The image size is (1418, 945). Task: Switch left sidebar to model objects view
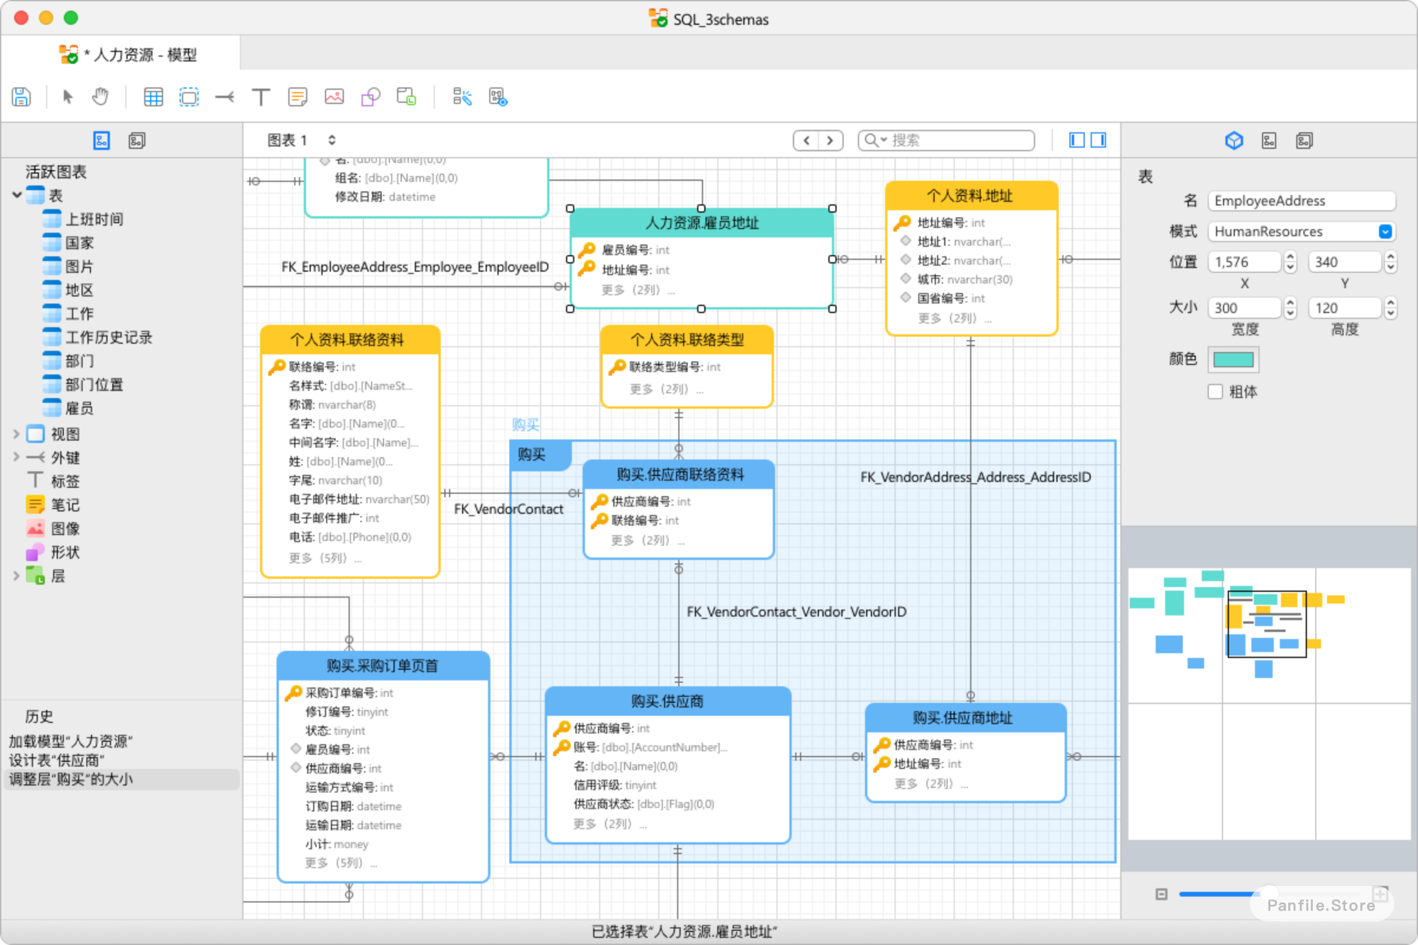(x=137, y=141)
